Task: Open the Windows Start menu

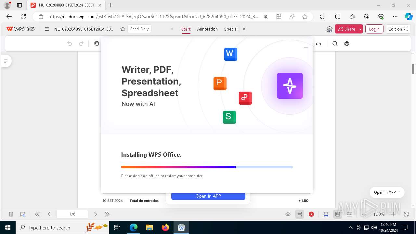Action: 7,227
